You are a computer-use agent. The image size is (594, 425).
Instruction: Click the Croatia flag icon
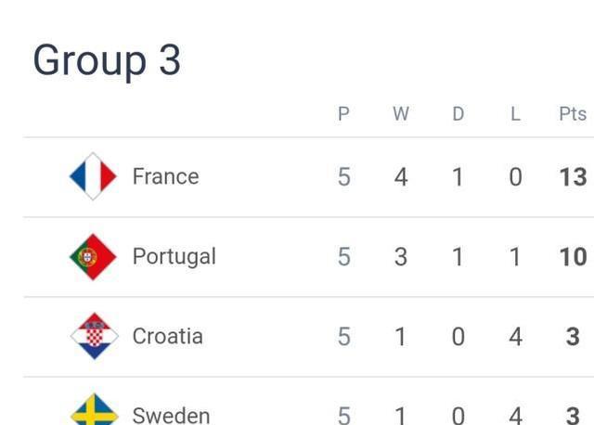tap(93, 336)
